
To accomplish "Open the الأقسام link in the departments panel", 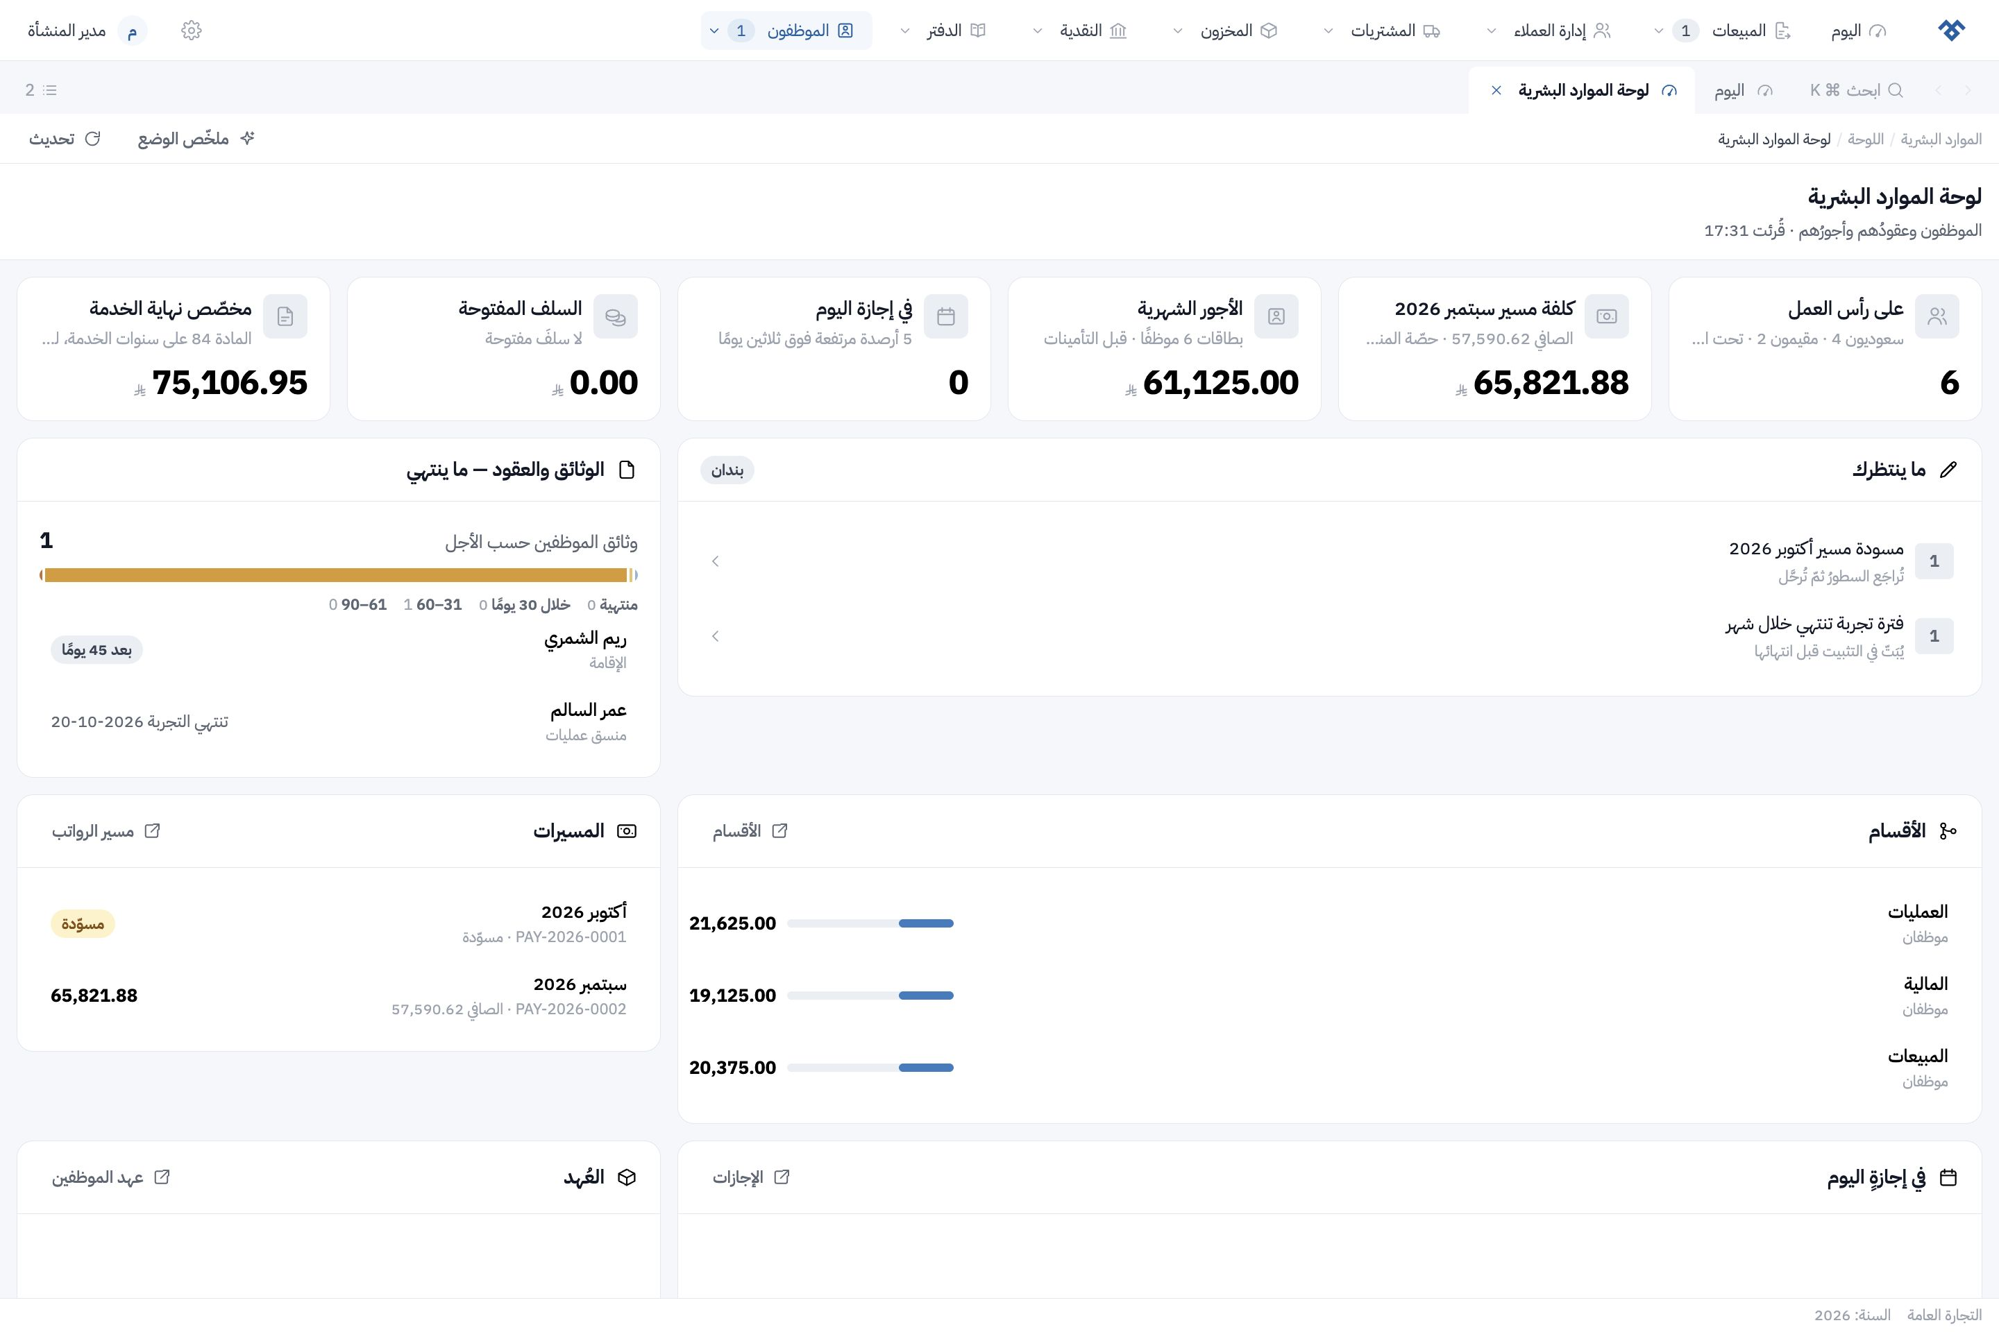I will (750, 831).
